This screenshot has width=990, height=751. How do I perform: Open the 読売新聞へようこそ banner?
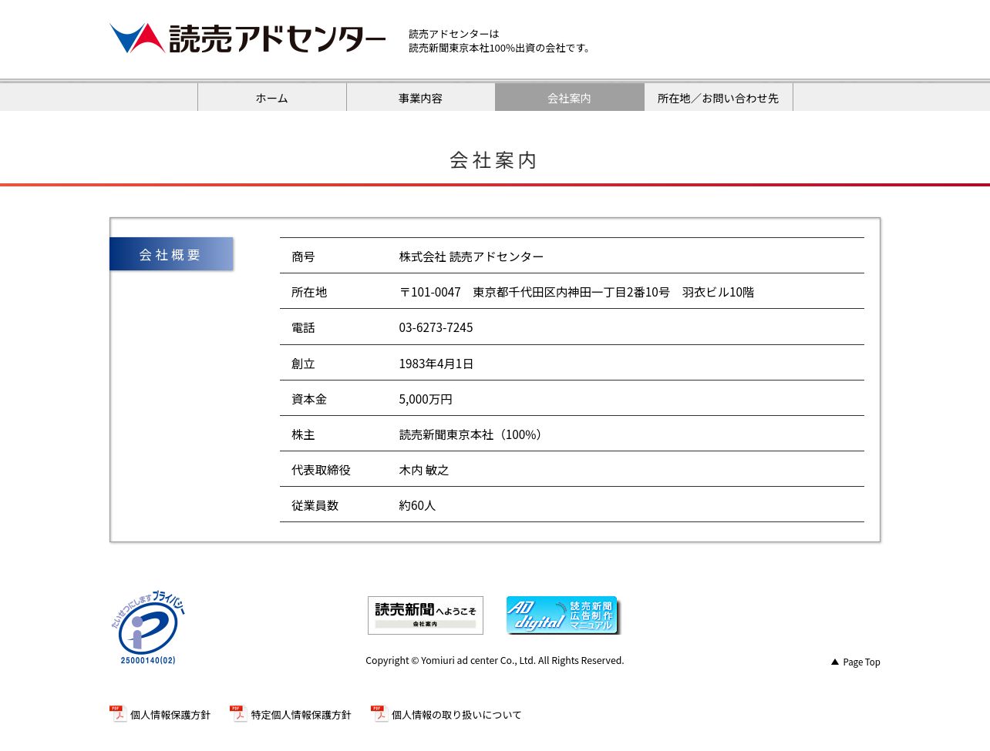click(x=426, y=615)
